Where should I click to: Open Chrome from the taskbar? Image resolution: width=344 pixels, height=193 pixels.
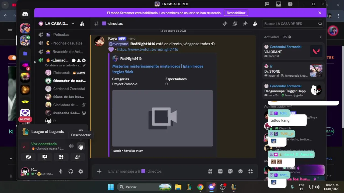(200, 187)
